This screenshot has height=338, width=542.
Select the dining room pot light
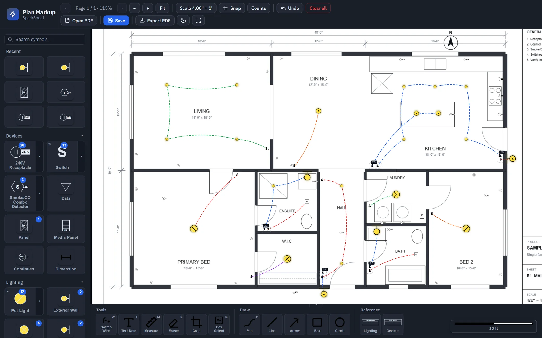pyautogui.click(x=318, y=111)
